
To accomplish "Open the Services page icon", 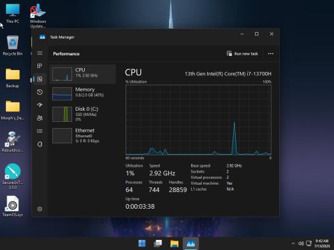I will click(39, 144).
